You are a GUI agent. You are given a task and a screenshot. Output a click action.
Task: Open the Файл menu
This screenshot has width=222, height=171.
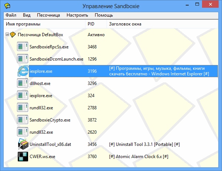(x=11, y=15)
